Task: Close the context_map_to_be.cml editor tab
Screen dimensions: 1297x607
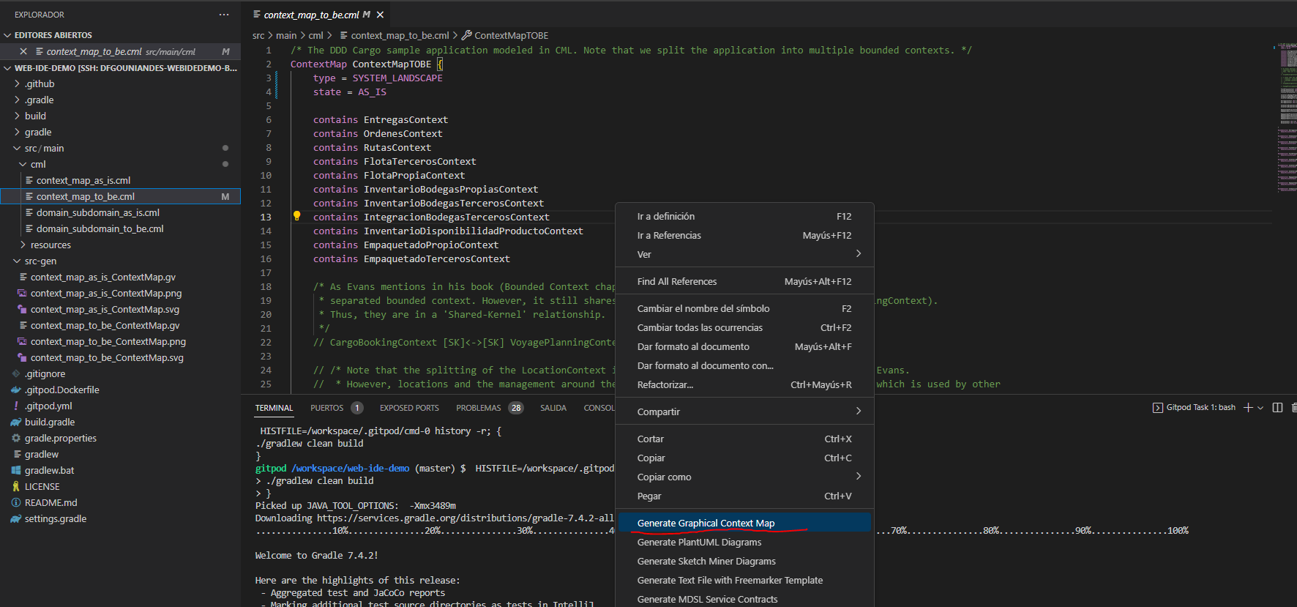Action: (x=380, y=15)
